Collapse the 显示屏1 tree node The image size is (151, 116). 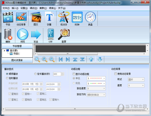coord(5,51)
